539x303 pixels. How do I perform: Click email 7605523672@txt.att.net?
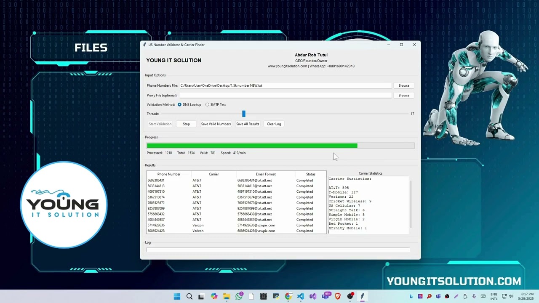(254, 203)
